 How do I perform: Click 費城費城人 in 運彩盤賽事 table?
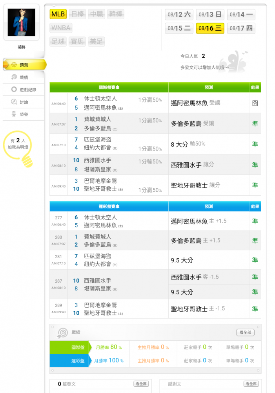98,237
